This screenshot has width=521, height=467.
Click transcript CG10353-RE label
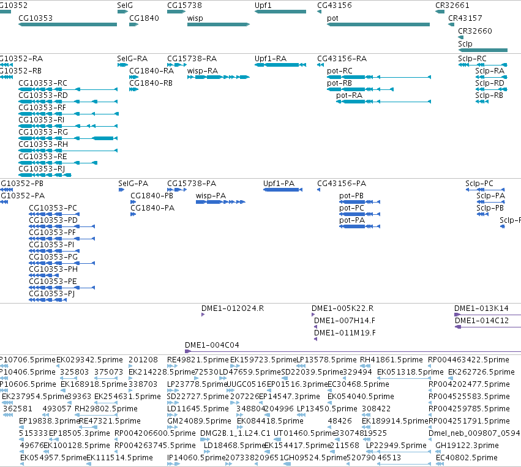click(43, 157)
